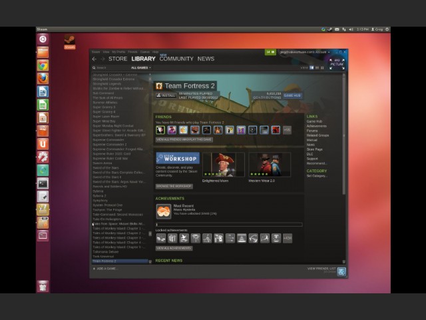Click the volume indicator in the top panel

[x=351, y=29]
